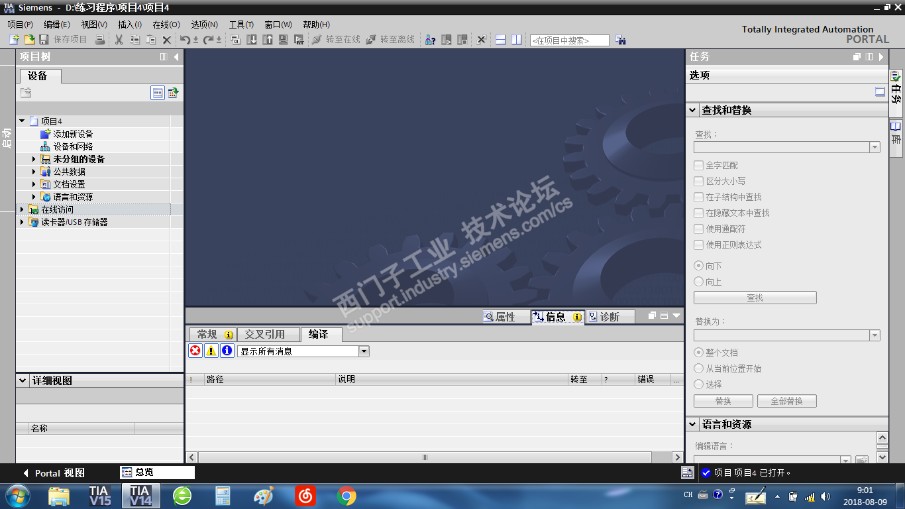Click the Cut scissors icon
Screen dimensions: 905x509
(x=119, y=40)
